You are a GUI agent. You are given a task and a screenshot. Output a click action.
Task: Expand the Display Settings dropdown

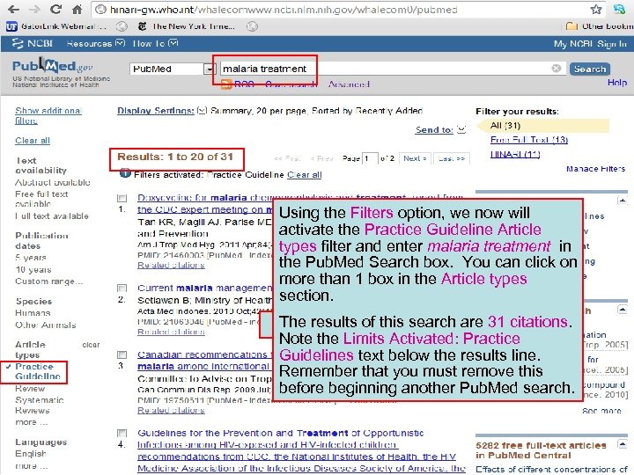162,111
